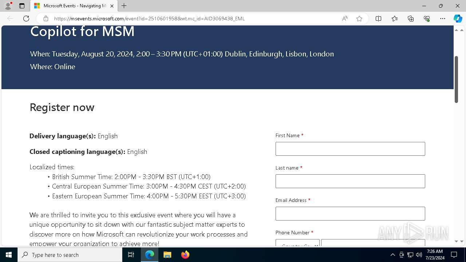Open the Copilot sidebar icon

coord(458,19)
